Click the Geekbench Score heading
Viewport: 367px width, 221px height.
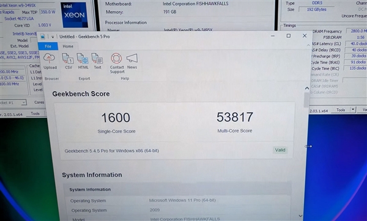coord(81,93)
